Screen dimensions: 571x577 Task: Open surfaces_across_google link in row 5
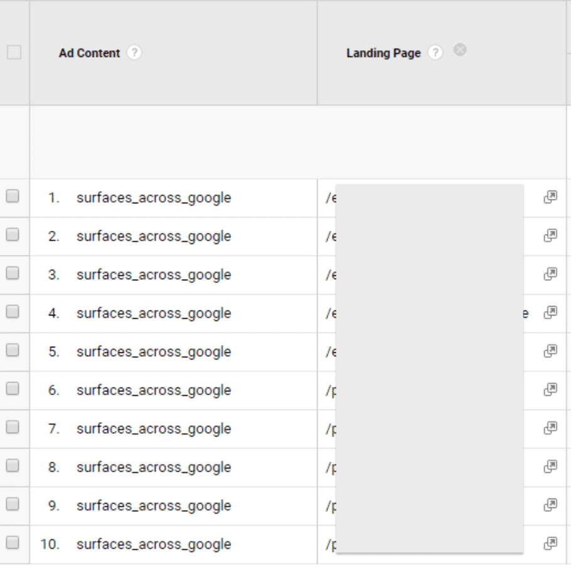pyautogui.click(x=154, y=352)
